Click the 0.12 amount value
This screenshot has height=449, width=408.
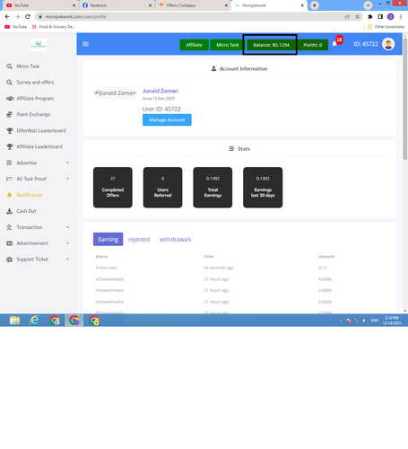pos(323,268)
